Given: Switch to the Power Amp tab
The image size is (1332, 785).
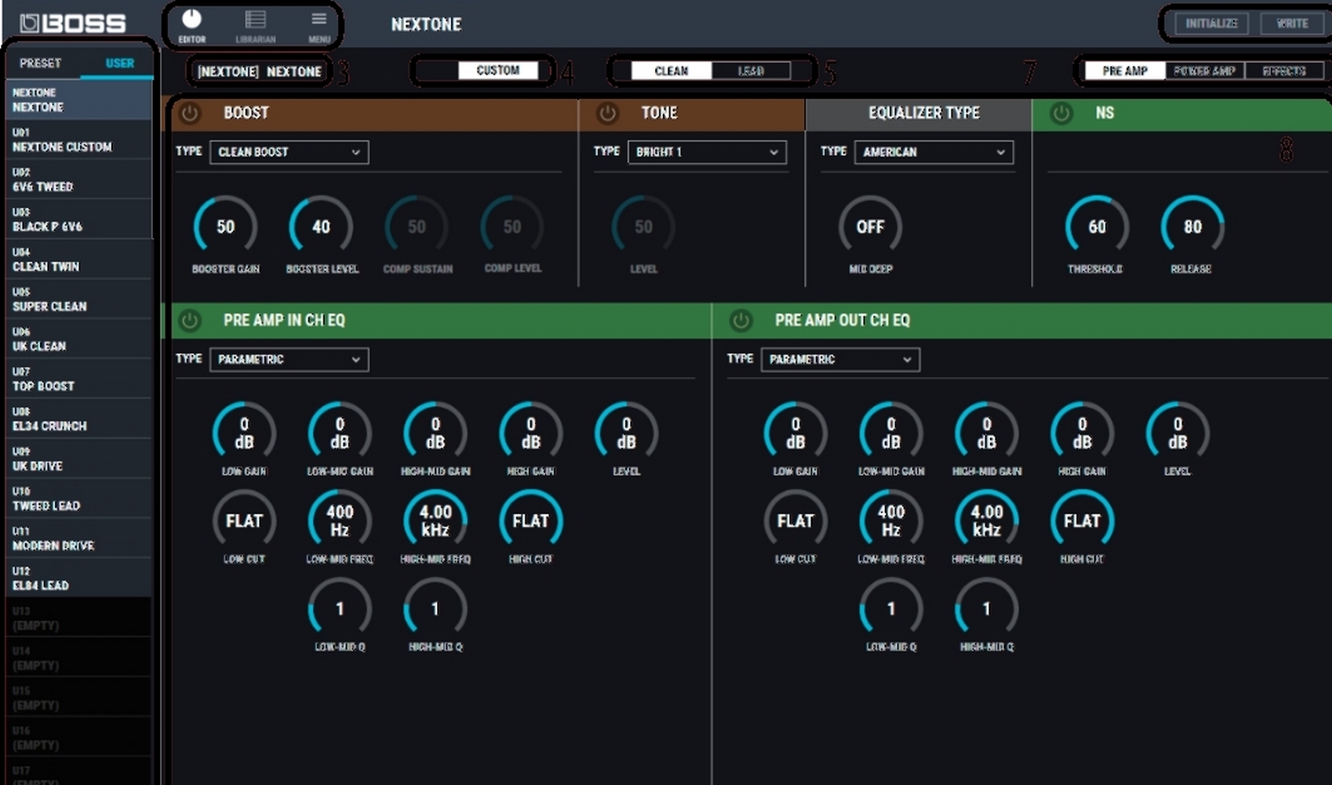Looking at the screenshot, I should coord(1204,71).
